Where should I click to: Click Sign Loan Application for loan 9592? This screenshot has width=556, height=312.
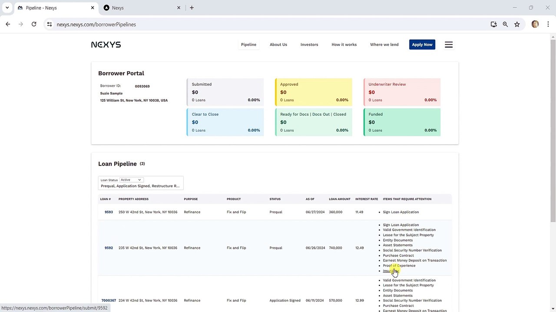click(401, 225)
